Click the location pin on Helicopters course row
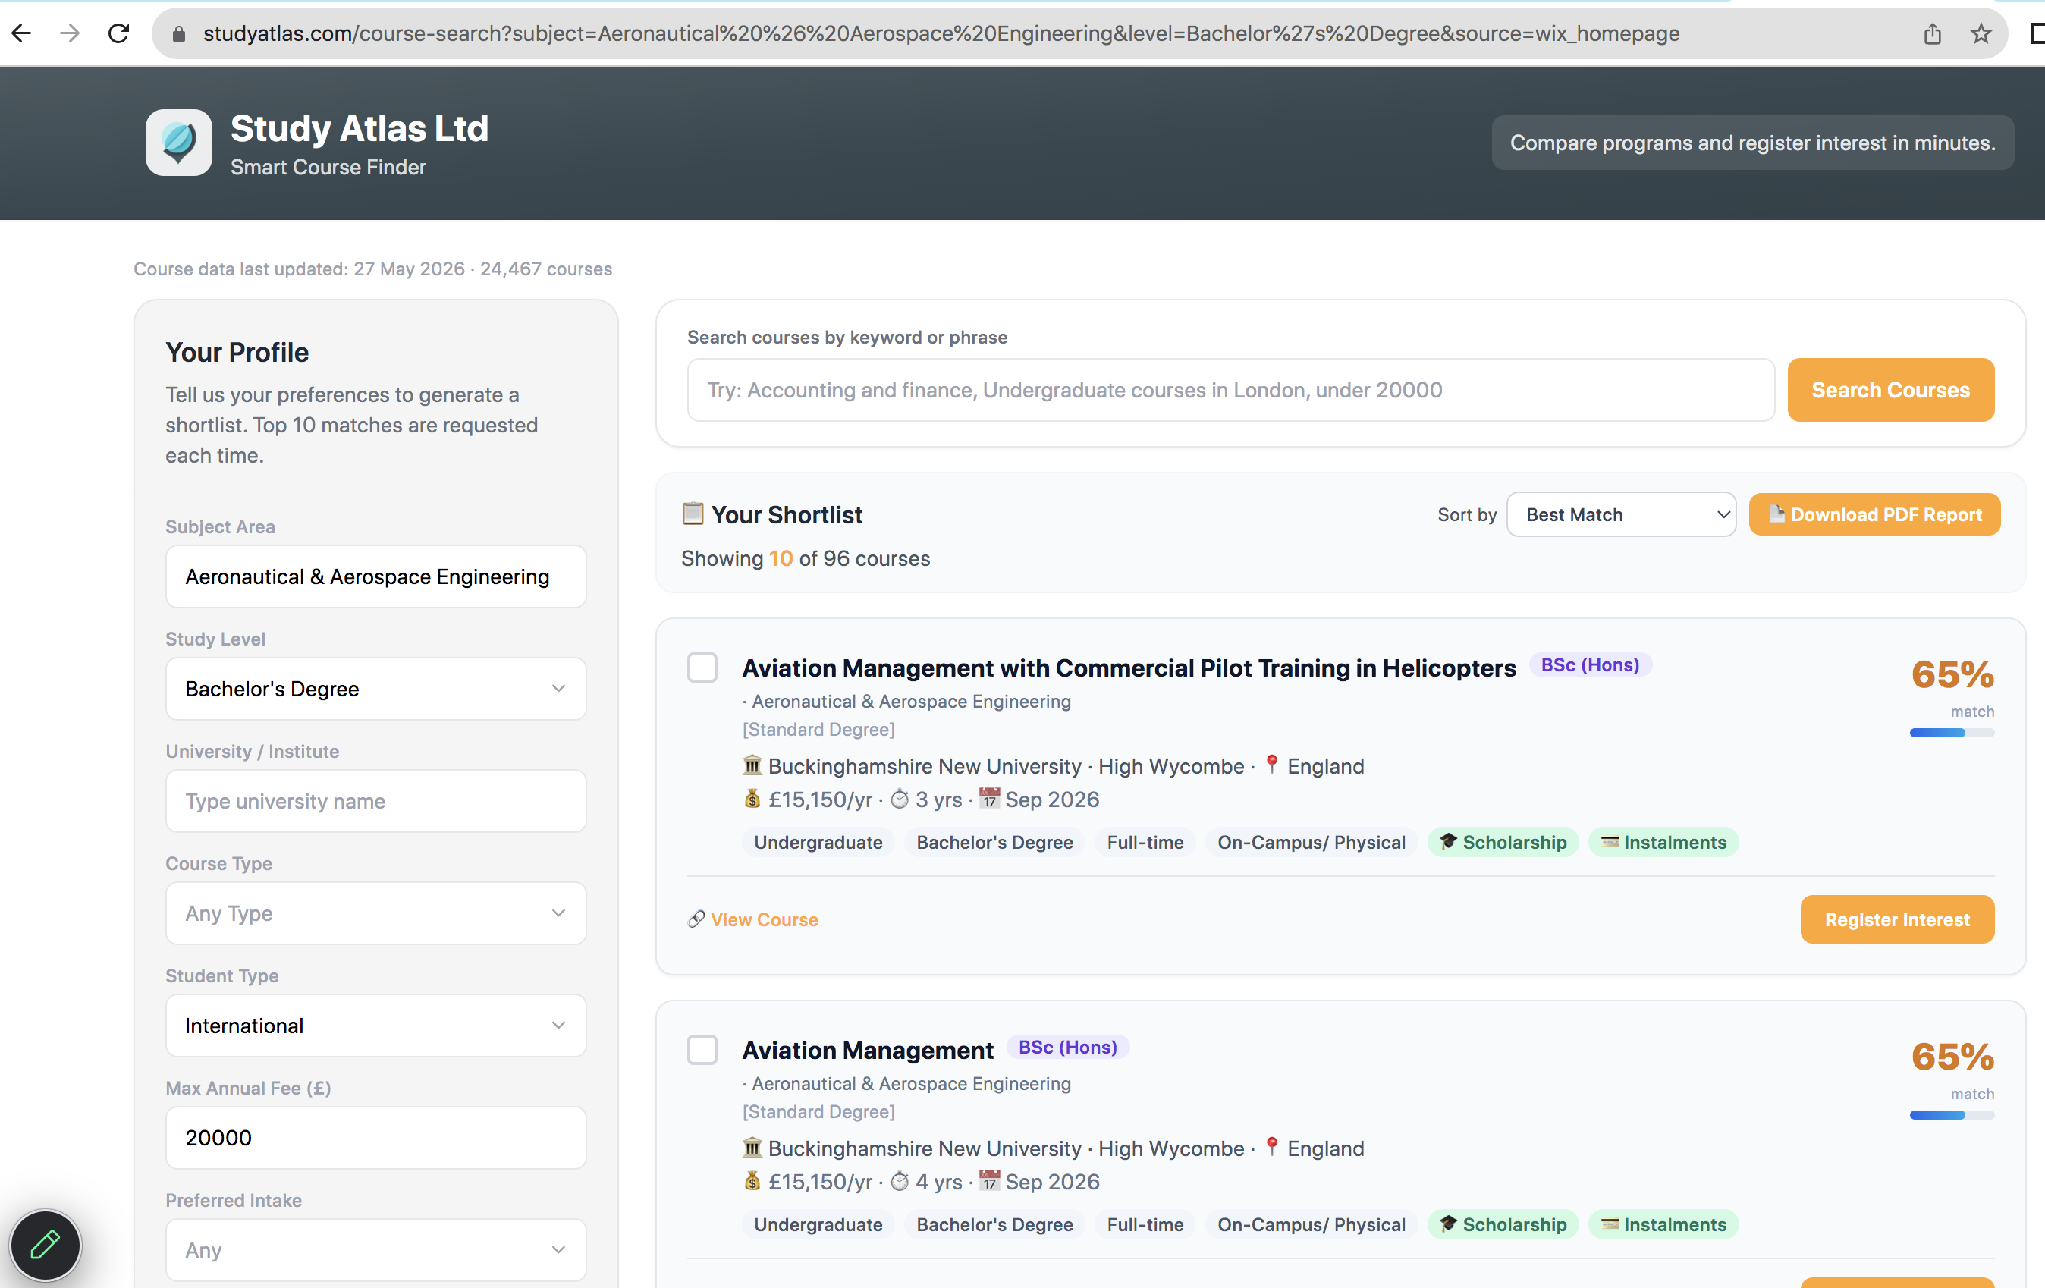The width and height of the screenshot is (2045, 1288). pyautogui.click(x=1271, y=764)
